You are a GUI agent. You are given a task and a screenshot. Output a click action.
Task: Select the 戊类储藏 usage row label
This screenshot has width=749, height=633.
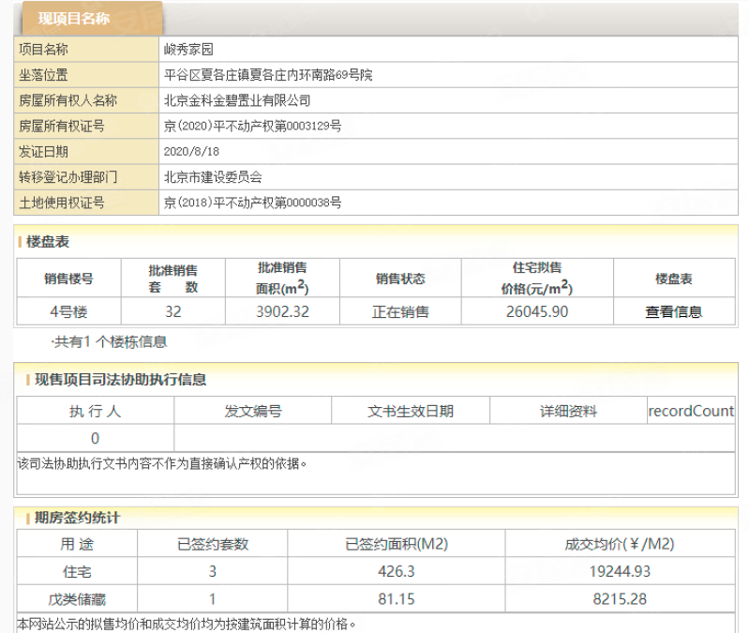[x=76, y=598]
